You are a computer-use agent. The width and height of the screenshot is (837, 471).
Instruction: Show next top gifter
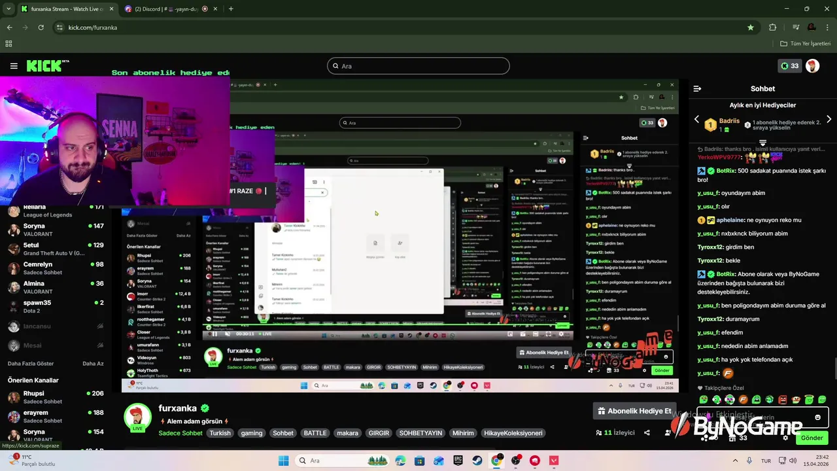[x=828, y=120]
